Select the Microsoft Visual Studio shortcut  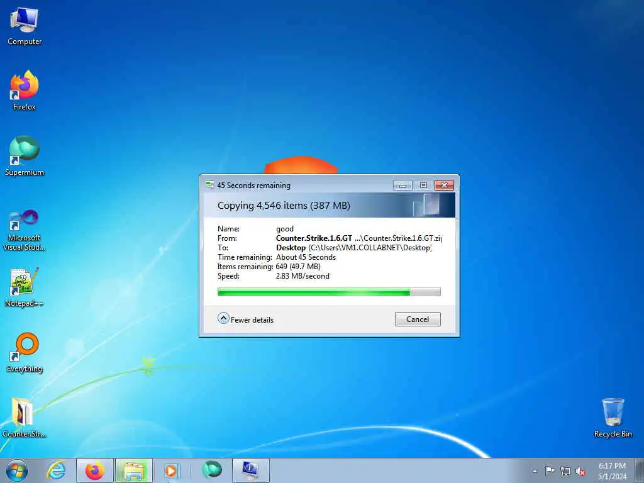click(x=25, y=230)
